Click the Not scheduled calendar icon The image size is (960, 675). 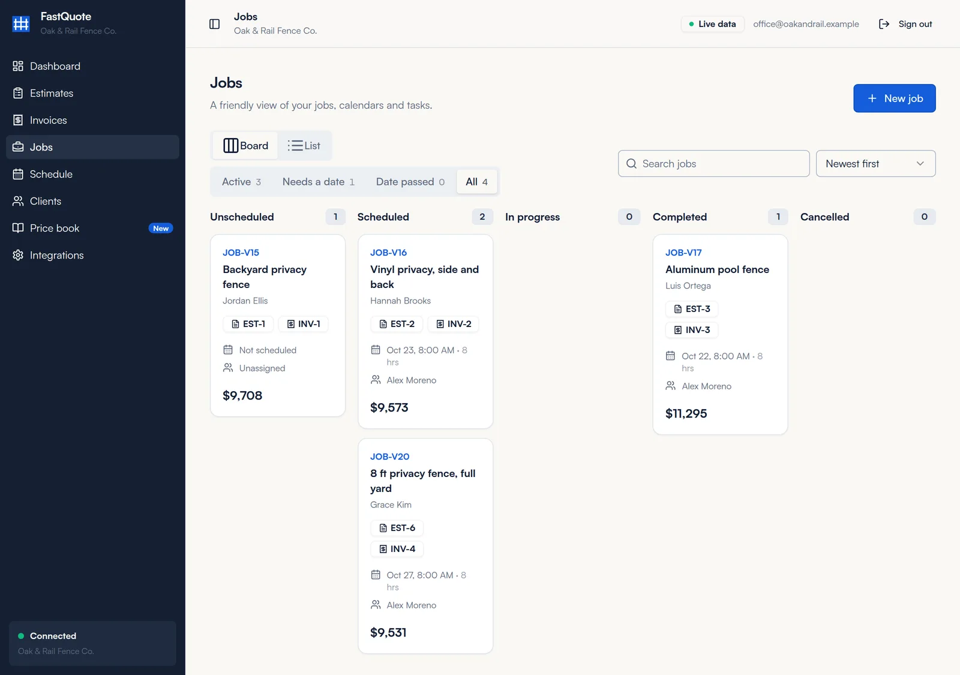(x=228, y=350)
